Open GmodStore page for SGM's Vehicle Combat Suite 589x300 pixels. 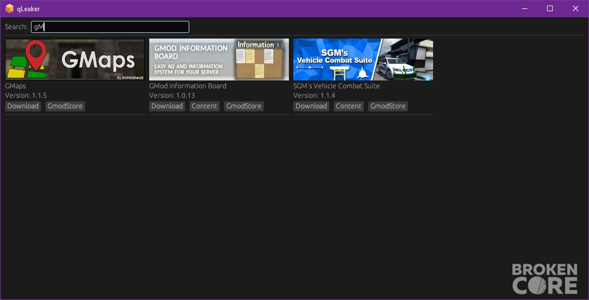pos(388,106)
